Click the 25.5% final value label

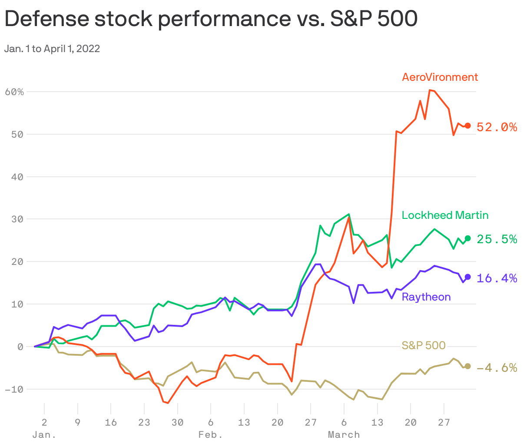[497, 239]
